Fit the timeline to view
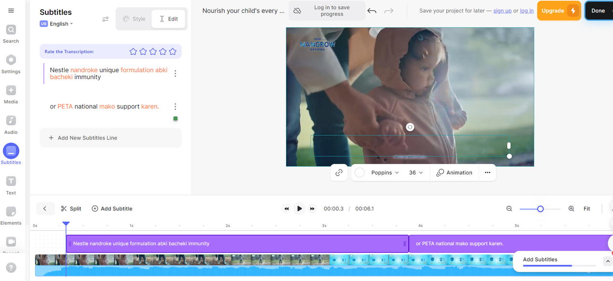 pyautogui.click(x=587, y=209)
